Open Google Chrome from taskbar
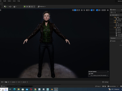 click(x=35, y=89)
